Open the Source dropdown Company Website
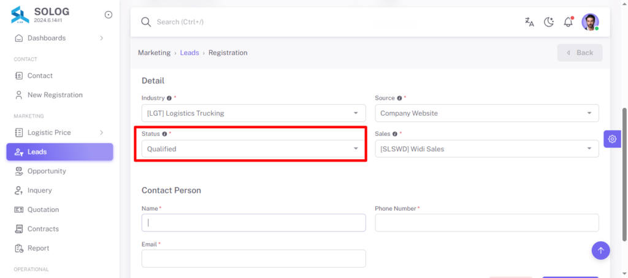The width and height of the screenshot is (628, 278). click(486, 113)
